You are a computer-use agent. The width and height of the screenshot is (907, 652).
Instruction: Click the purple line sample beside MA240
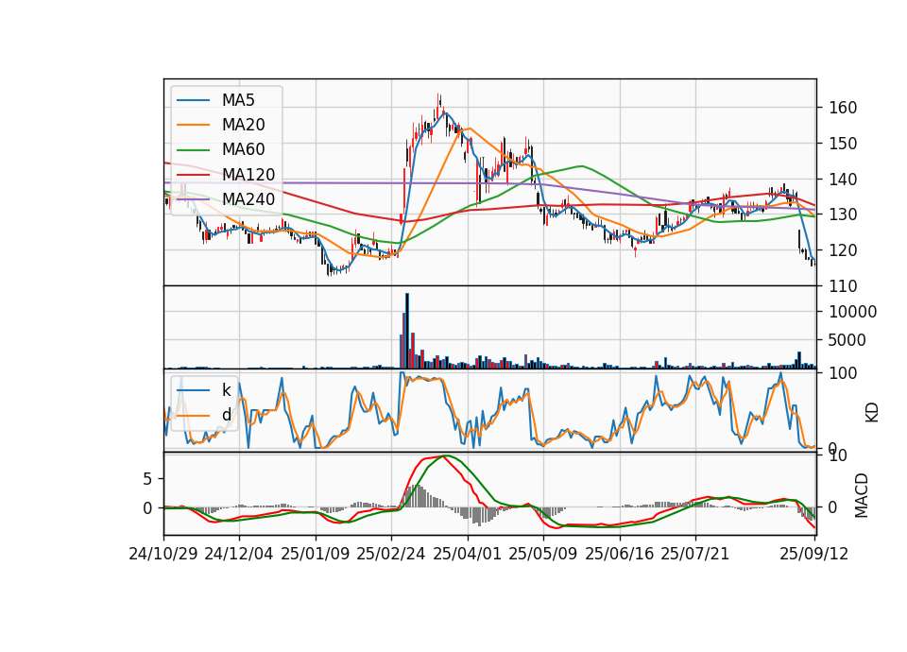click(193, 200)
